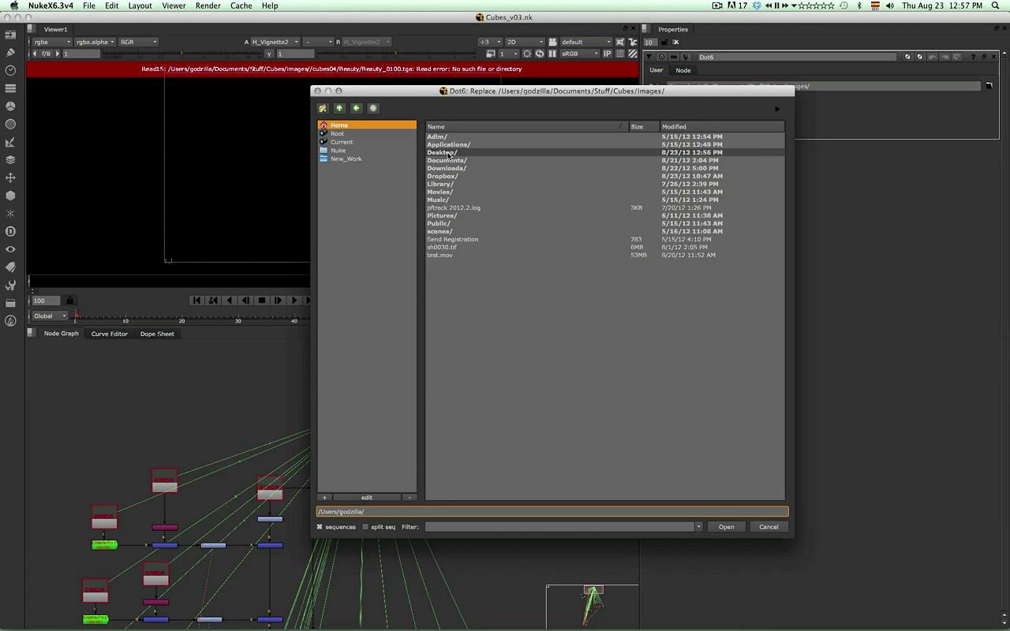
Task: Click the Cancel button
Action: coord(769,527)
